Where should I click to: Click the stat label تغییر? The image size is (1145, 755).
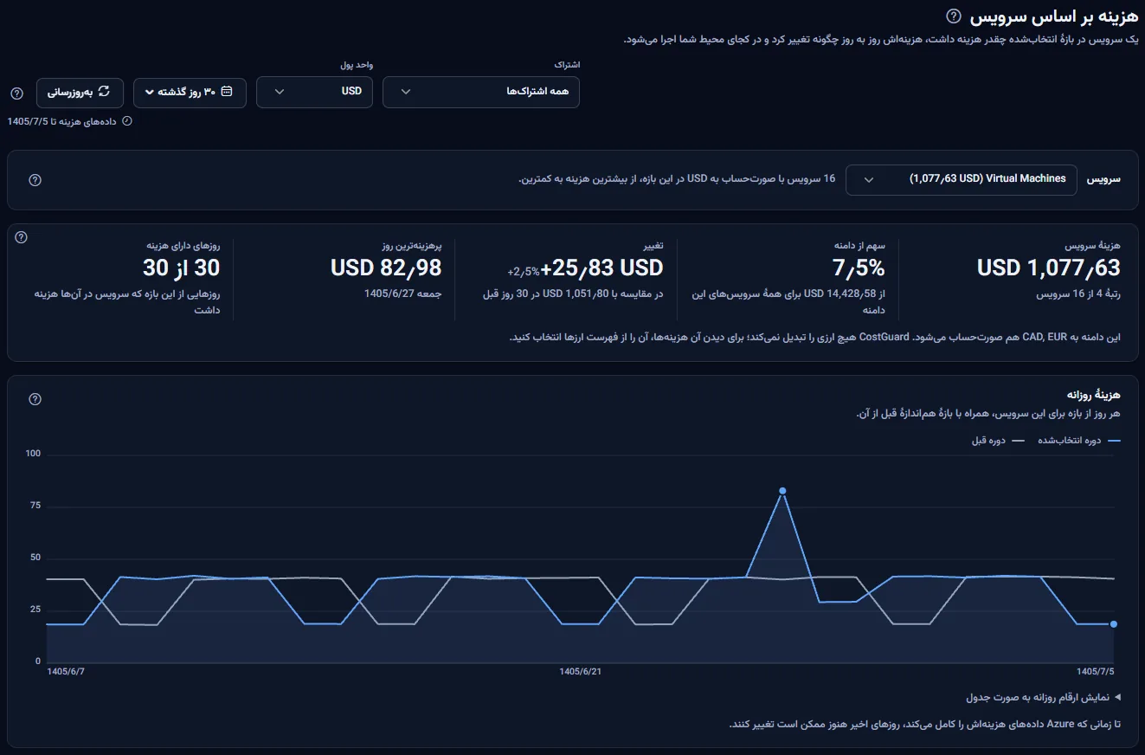pyautogui.click(x=654, y=246)
